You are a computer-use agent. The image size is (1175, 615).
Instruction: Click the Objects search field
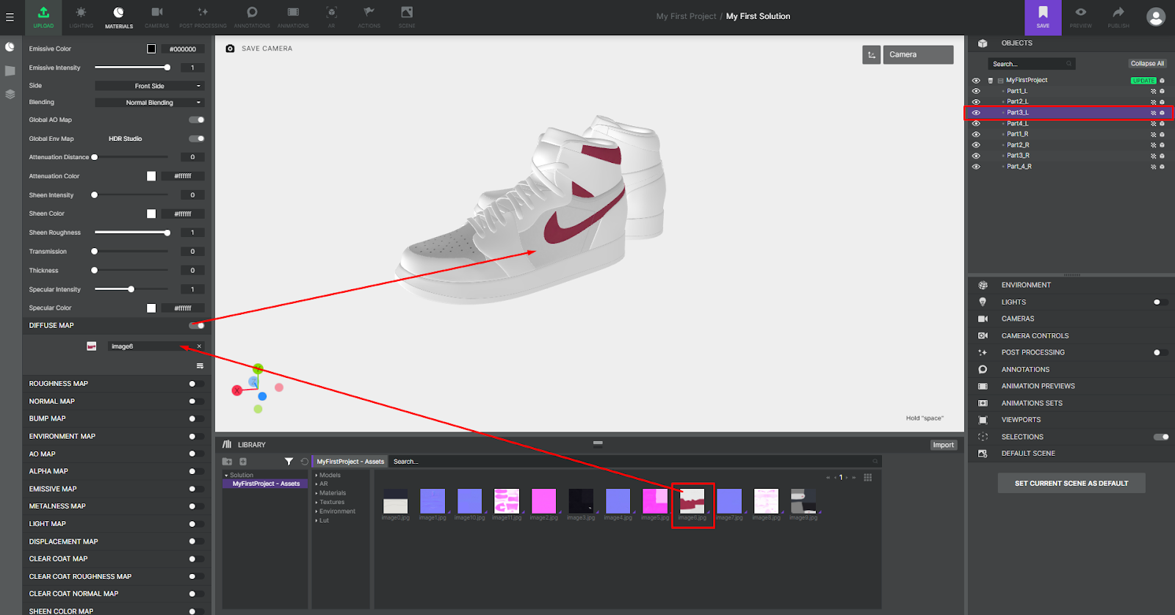pyautogui.click(x=1031, y=64)
